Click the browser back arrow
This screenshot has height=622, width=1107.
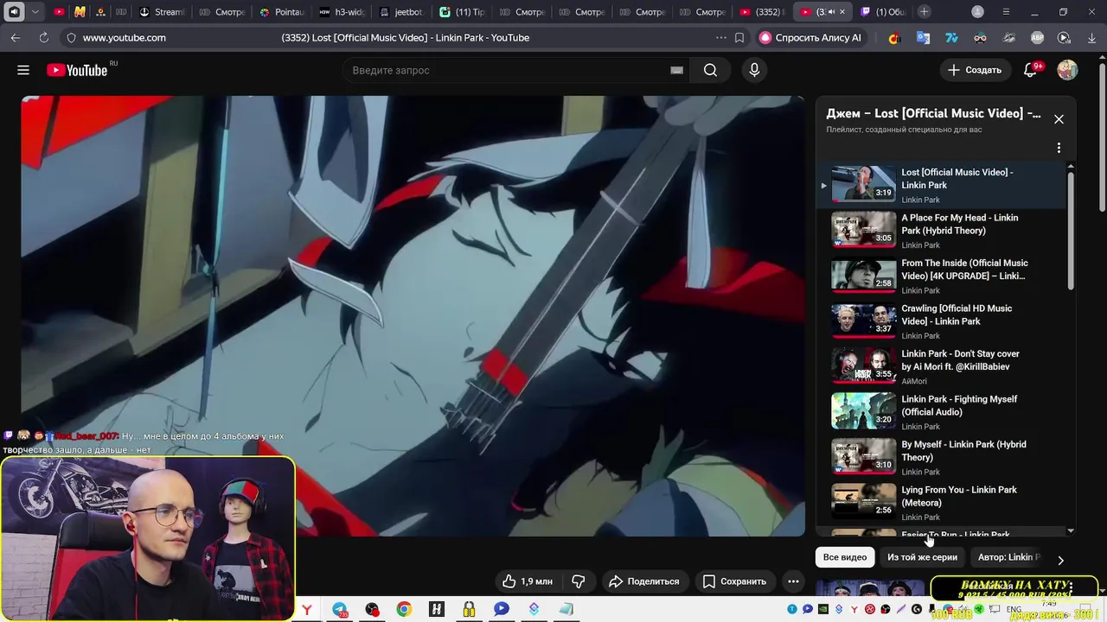pos(16,37)
